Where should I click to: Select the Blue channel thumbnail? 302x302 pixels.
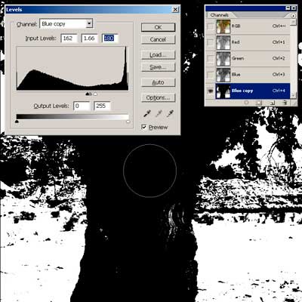[223, 75]
